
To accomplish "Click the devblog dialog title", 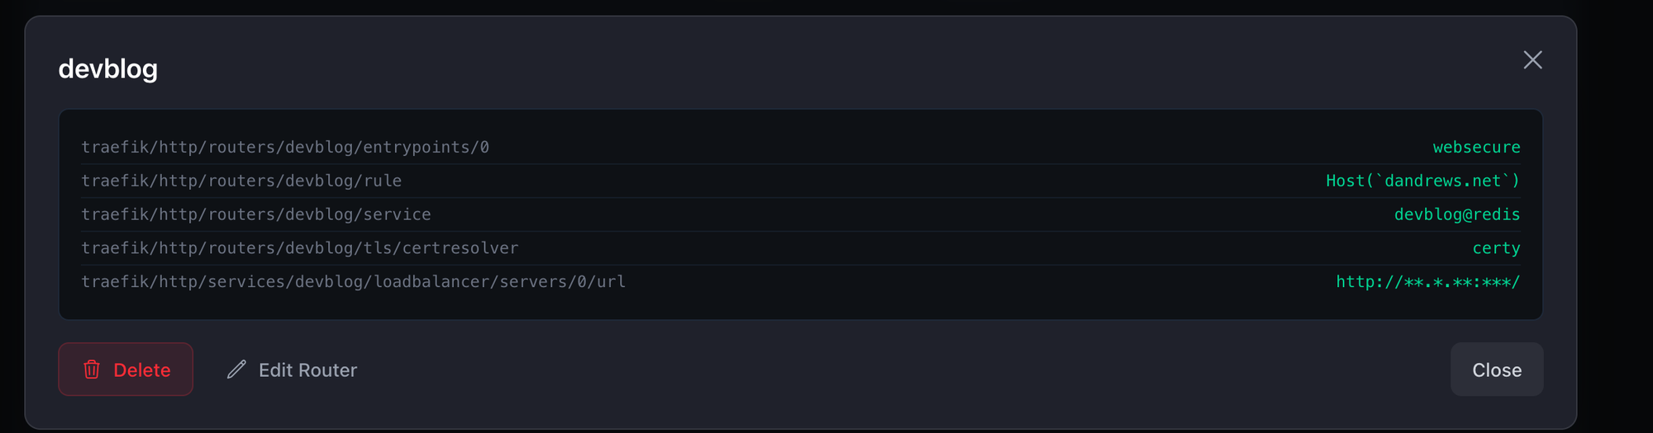I will [108, 68].
